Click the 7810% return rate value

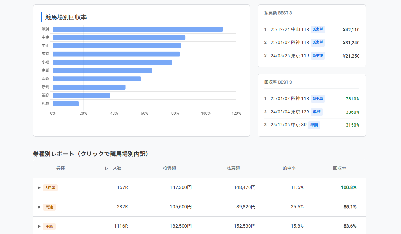(x=353, y=98)
